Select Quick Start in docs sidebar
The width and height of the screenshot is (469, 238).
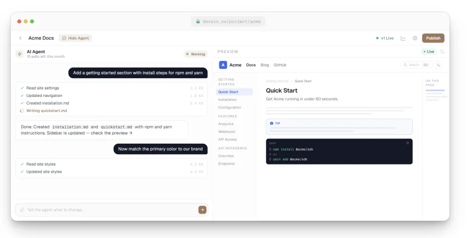tap(234, 92)
